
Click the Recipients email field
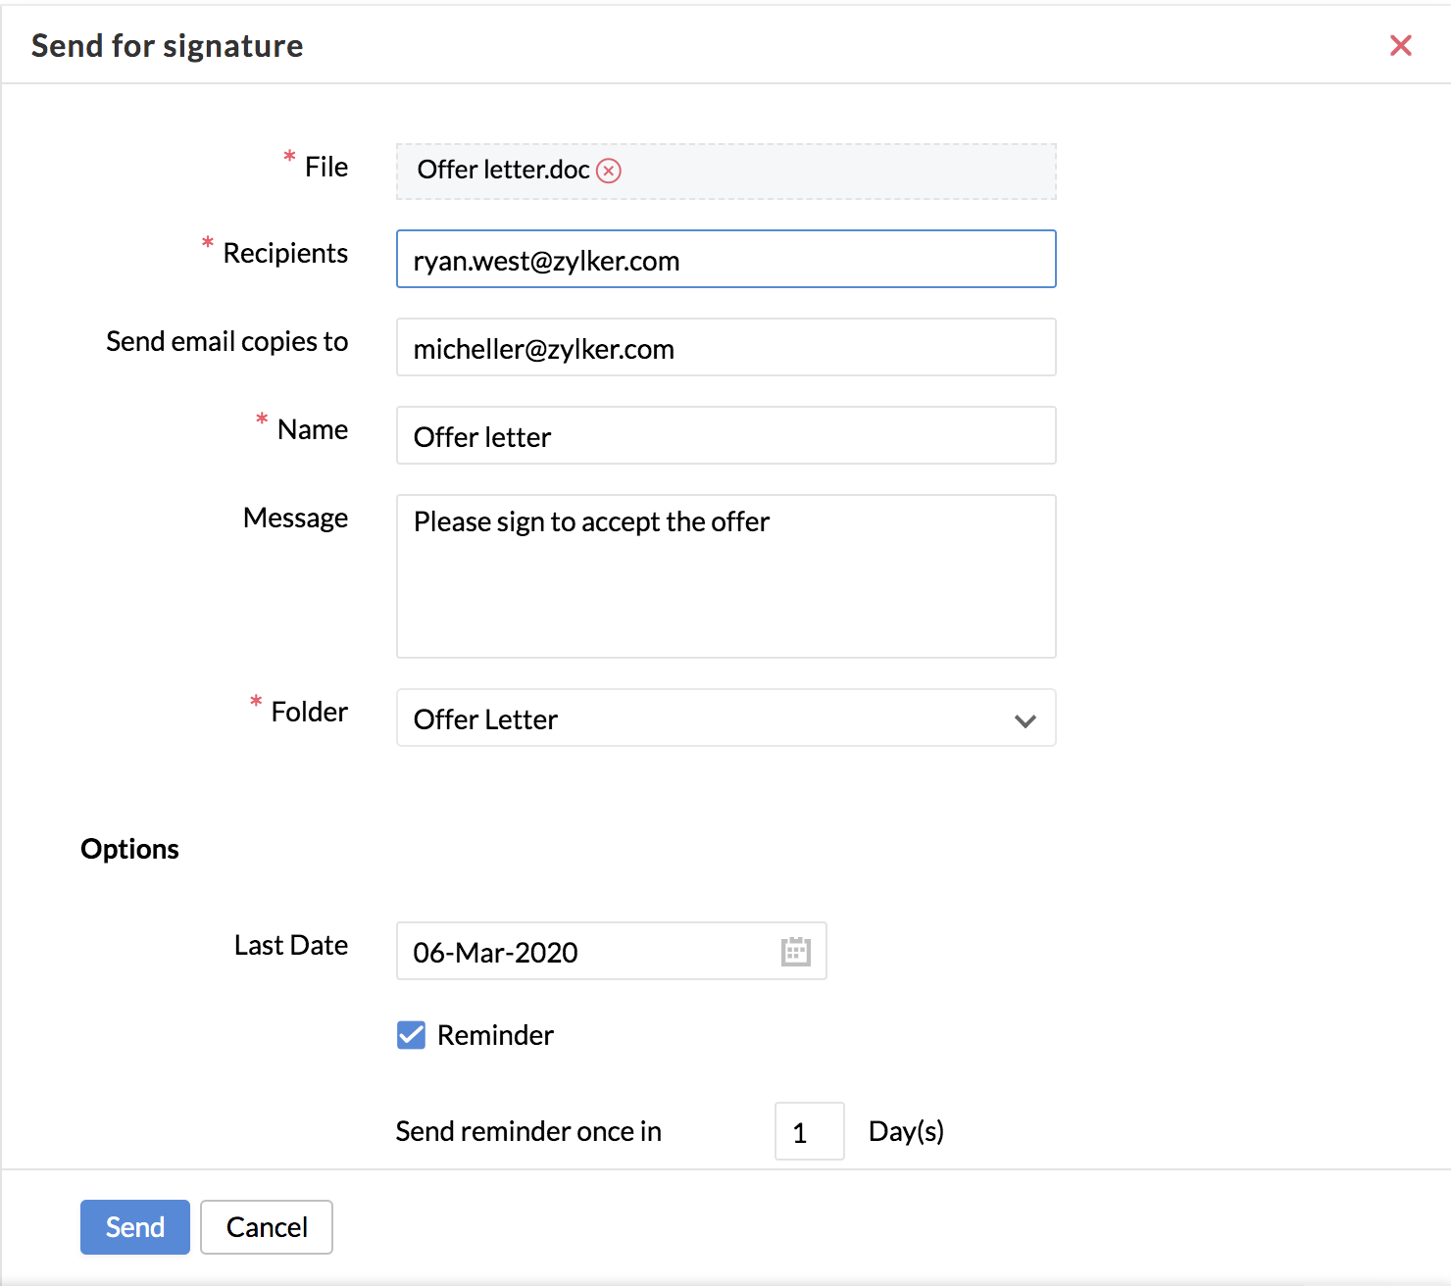725,260
